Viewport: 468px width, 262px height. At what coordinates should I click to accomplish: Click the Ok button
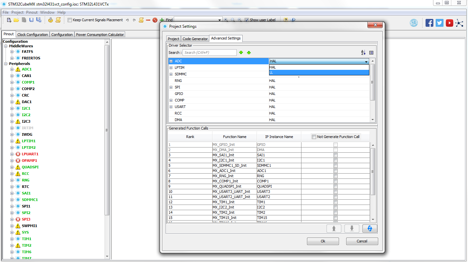click(323, 241)
